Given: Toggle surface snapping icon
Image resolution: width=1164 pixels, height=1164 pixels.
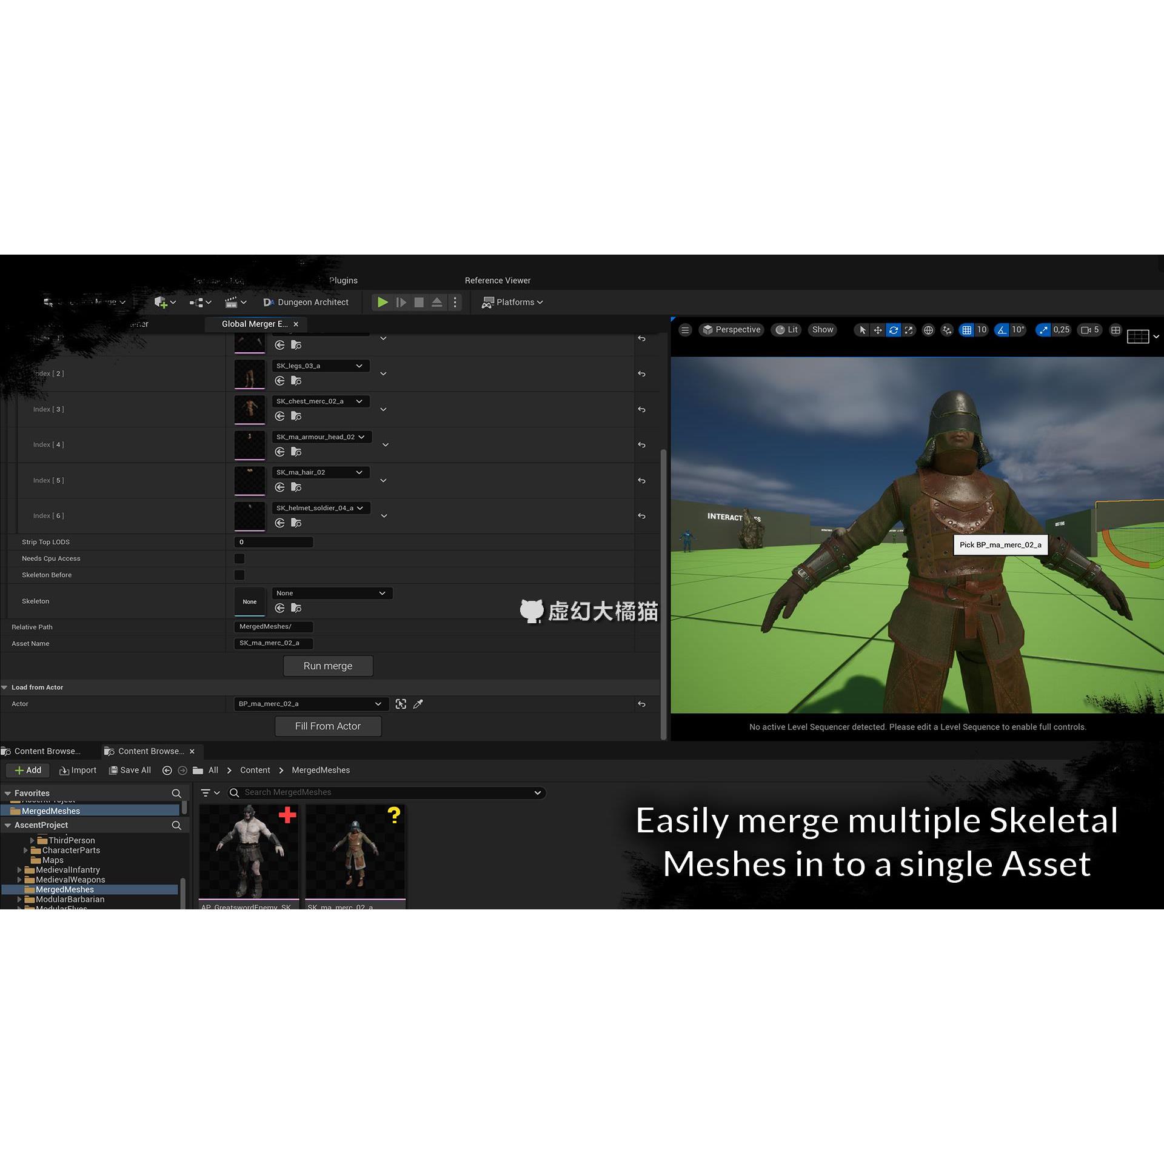Looking at the screenshot, I should point(947,330).
